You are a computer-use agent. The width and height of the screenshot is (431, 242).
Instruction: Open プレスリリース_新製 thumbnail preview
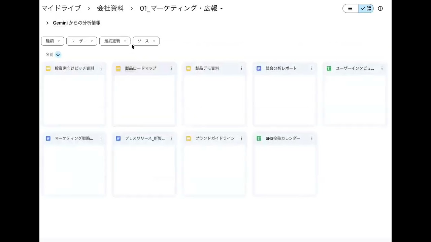coord(144,170)
